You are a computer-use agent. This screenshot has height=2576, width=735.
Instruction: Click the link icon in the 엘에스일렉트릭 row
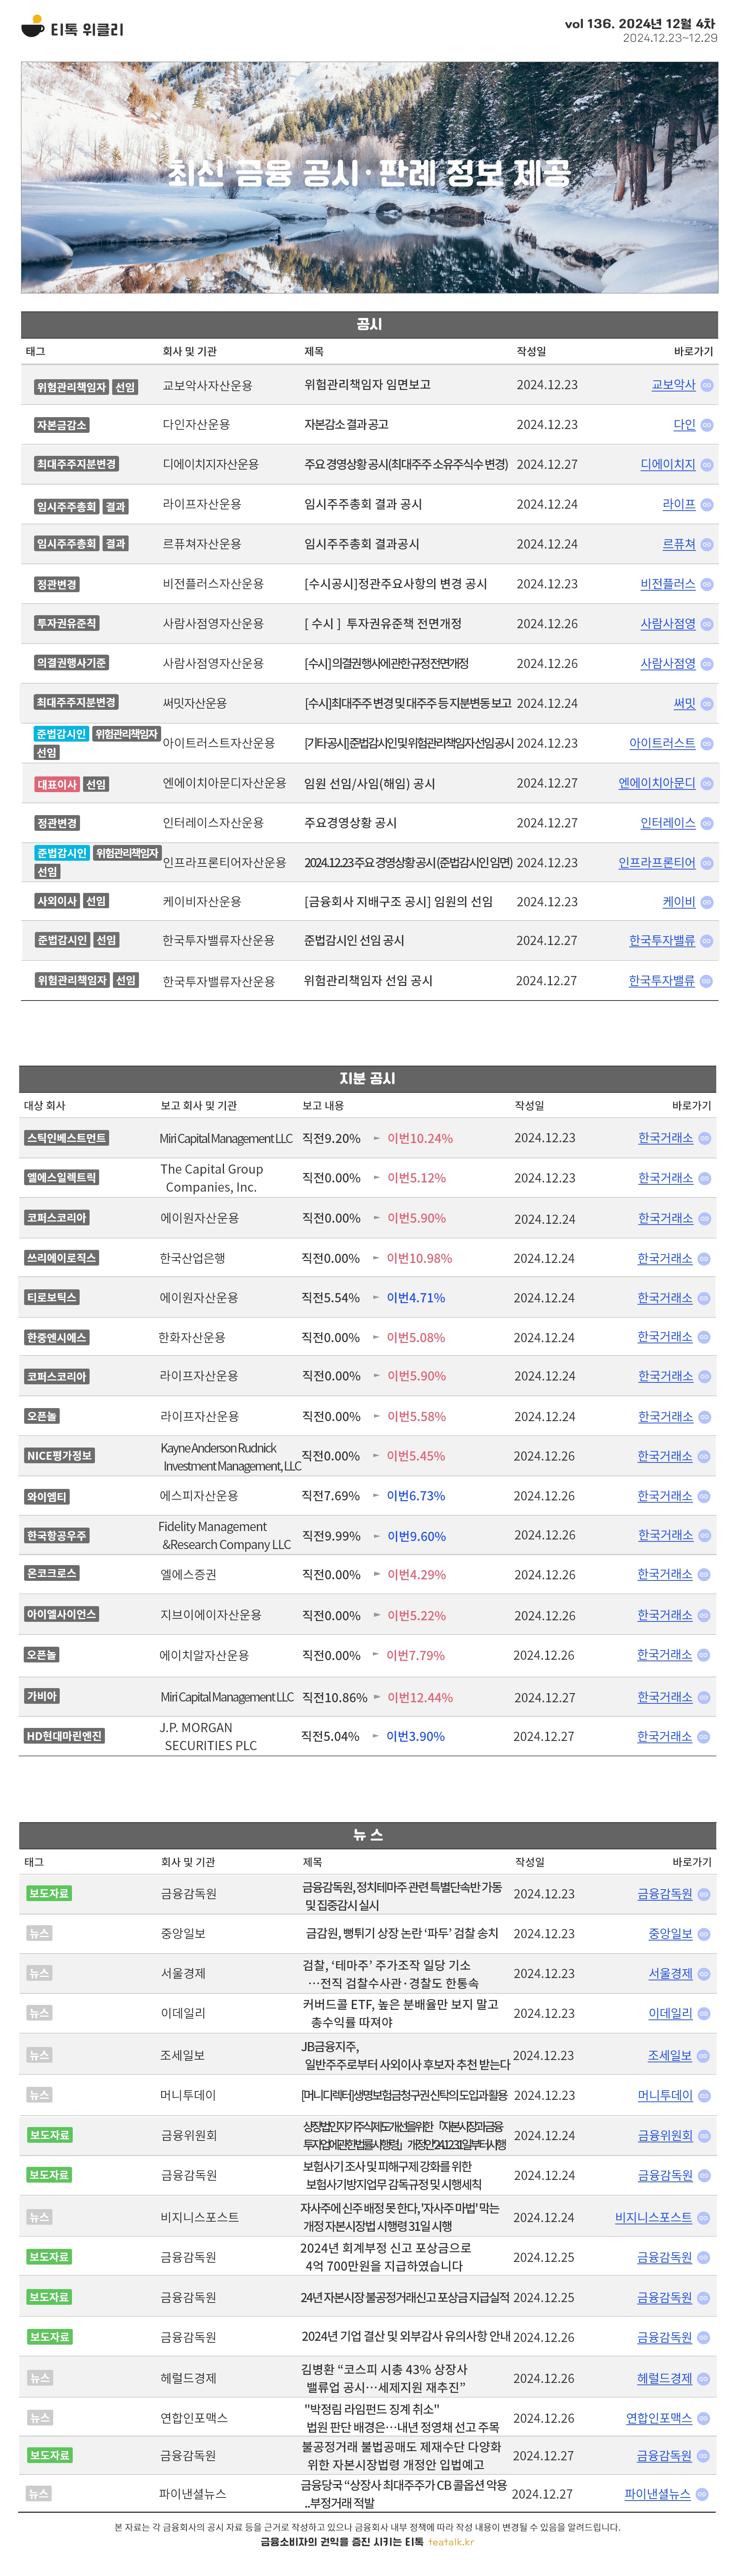tap(705, 1179)
